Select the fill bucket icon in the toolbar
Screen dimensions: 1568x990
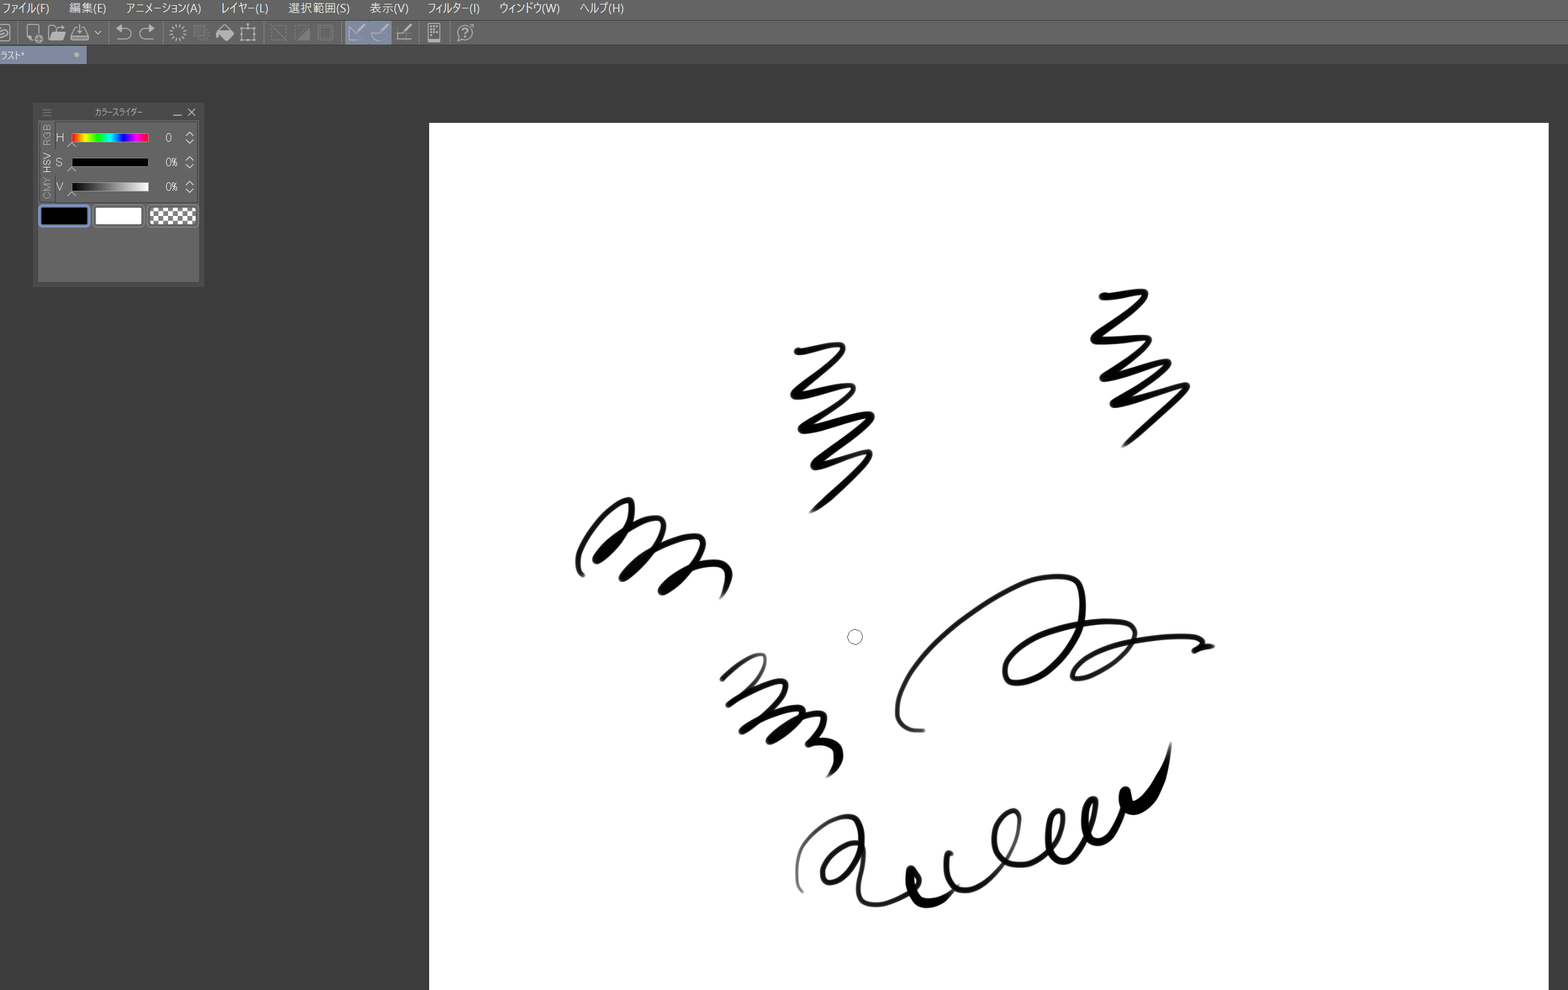[225, 32]
